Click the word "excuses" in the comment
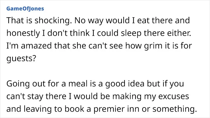Viewport: 210px width, 118px height. click(174, 97)
